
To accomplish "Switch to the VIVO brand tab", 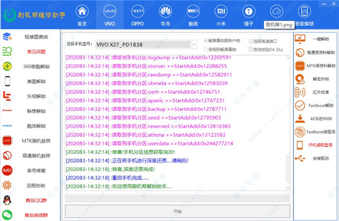I will 110,15.
